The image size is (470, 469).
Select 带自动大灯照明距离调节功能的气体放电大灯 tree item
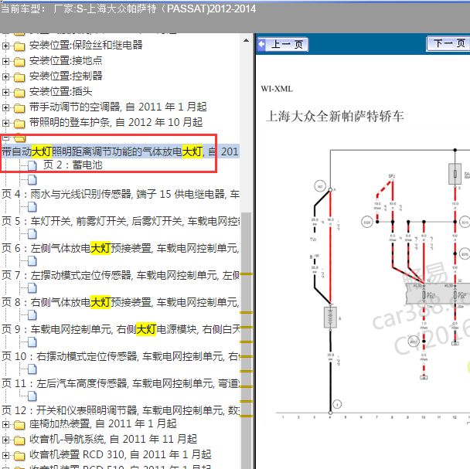[120, 151]
